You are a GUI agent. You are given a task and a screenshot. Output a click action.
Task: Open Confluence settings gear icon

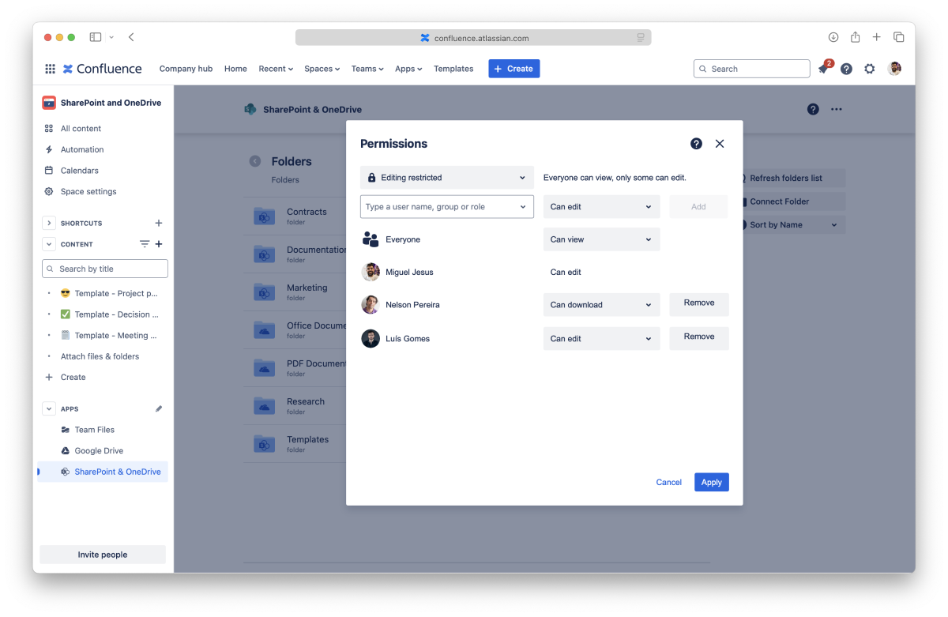pos(869,69)
